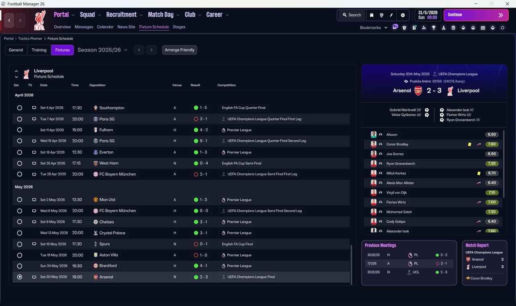Open the Bookmarks dropdown
516x306 pixels.
374,28
